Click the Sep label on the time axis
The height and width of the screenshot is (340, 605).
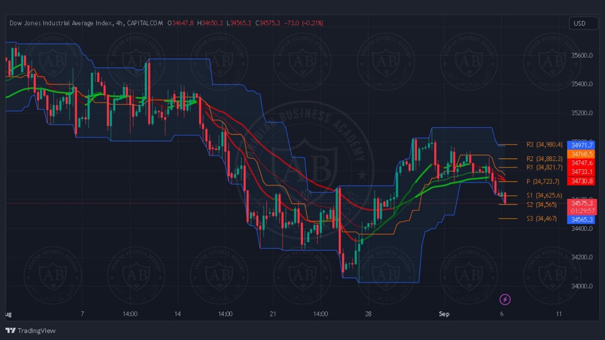[444, 314]
